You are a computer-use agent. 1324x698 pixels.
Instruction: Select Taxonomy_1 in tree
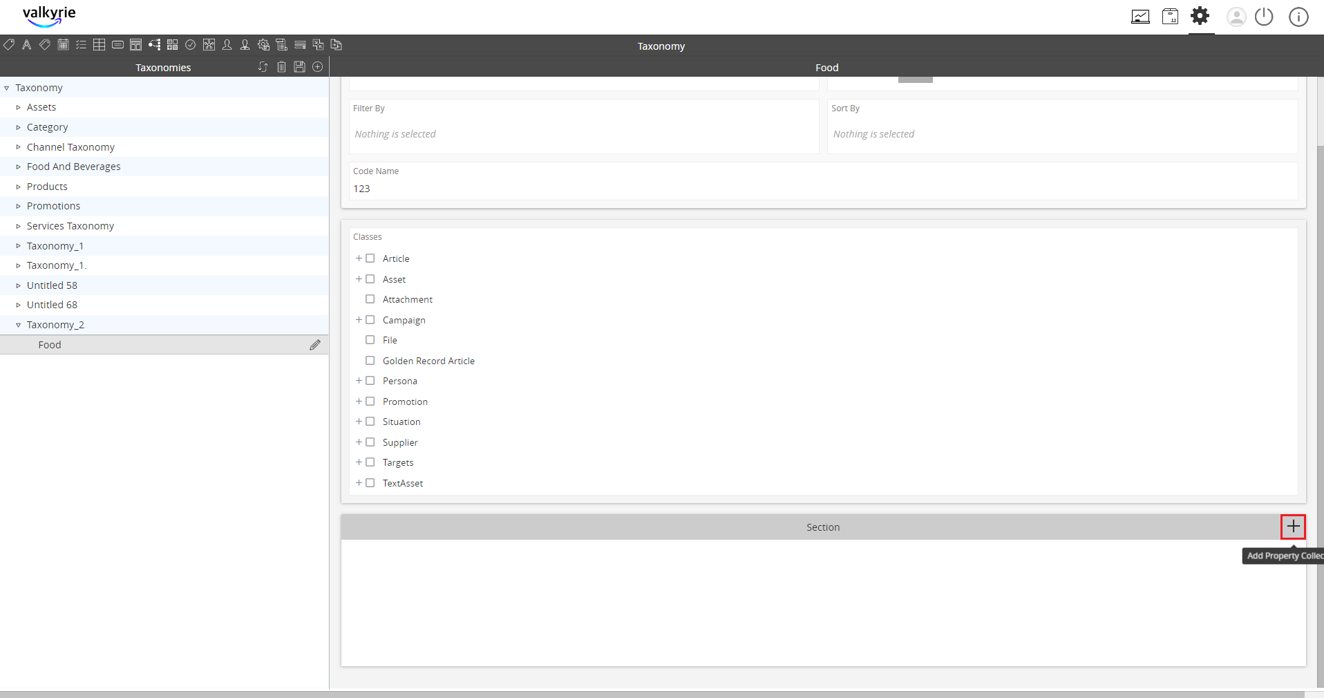click(x=55, y=246)
